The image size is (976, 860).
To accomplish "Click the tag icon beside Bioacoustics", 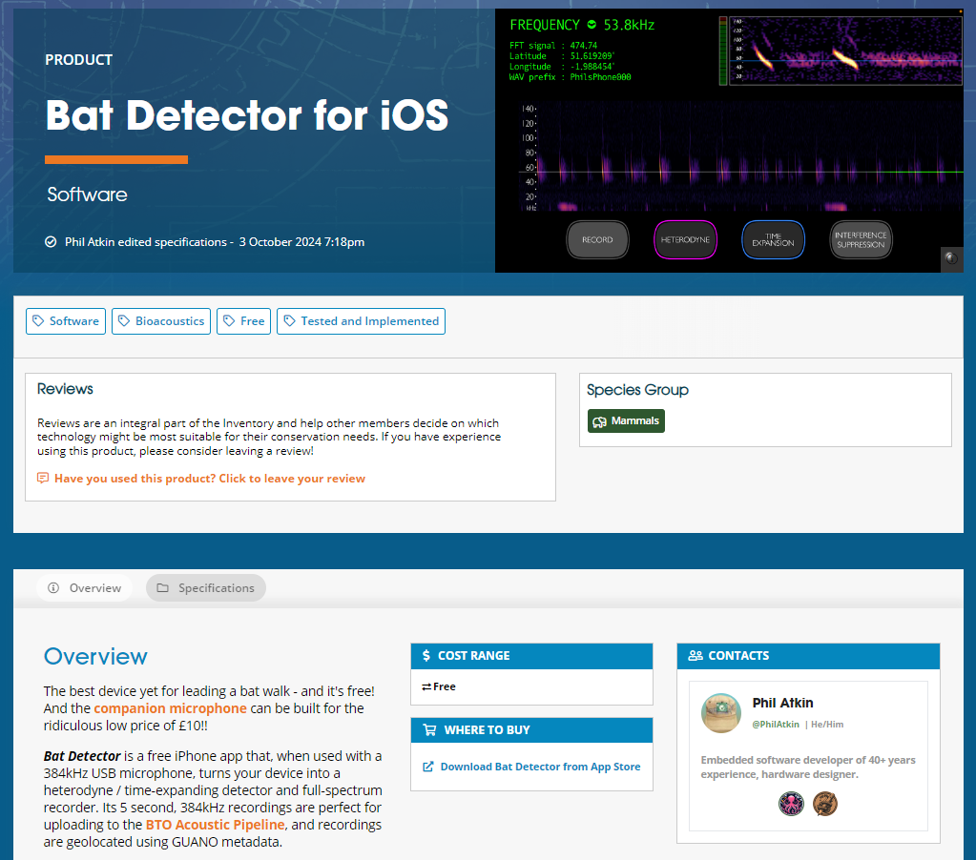I will coord(124,321).
